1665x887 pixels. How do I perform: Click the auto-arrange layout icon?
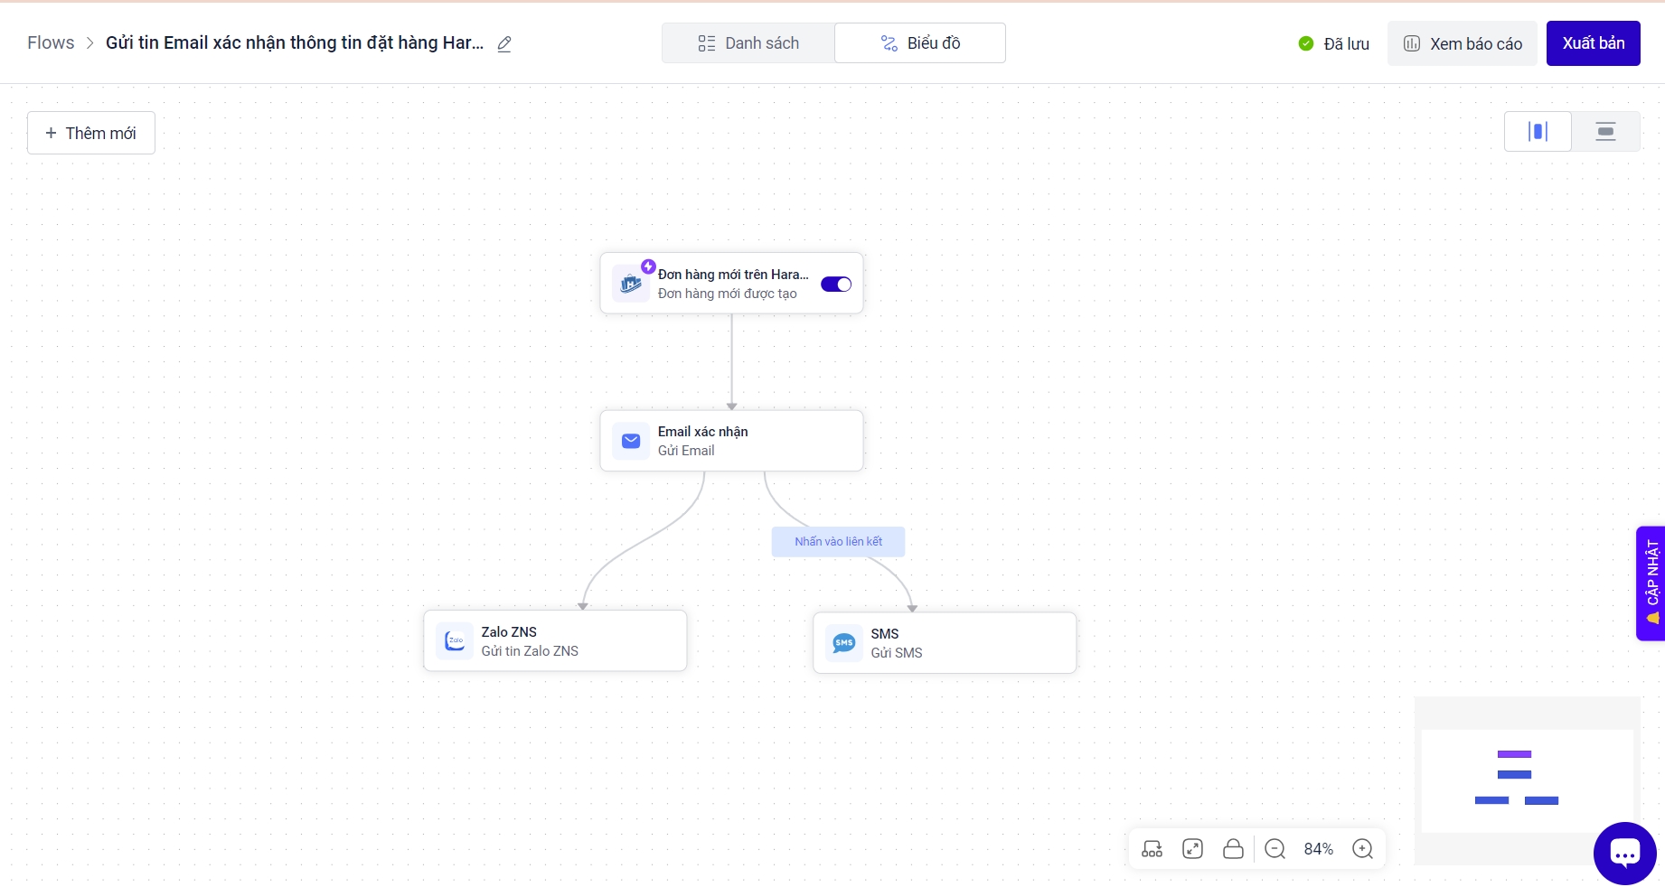coord(1152,849)
